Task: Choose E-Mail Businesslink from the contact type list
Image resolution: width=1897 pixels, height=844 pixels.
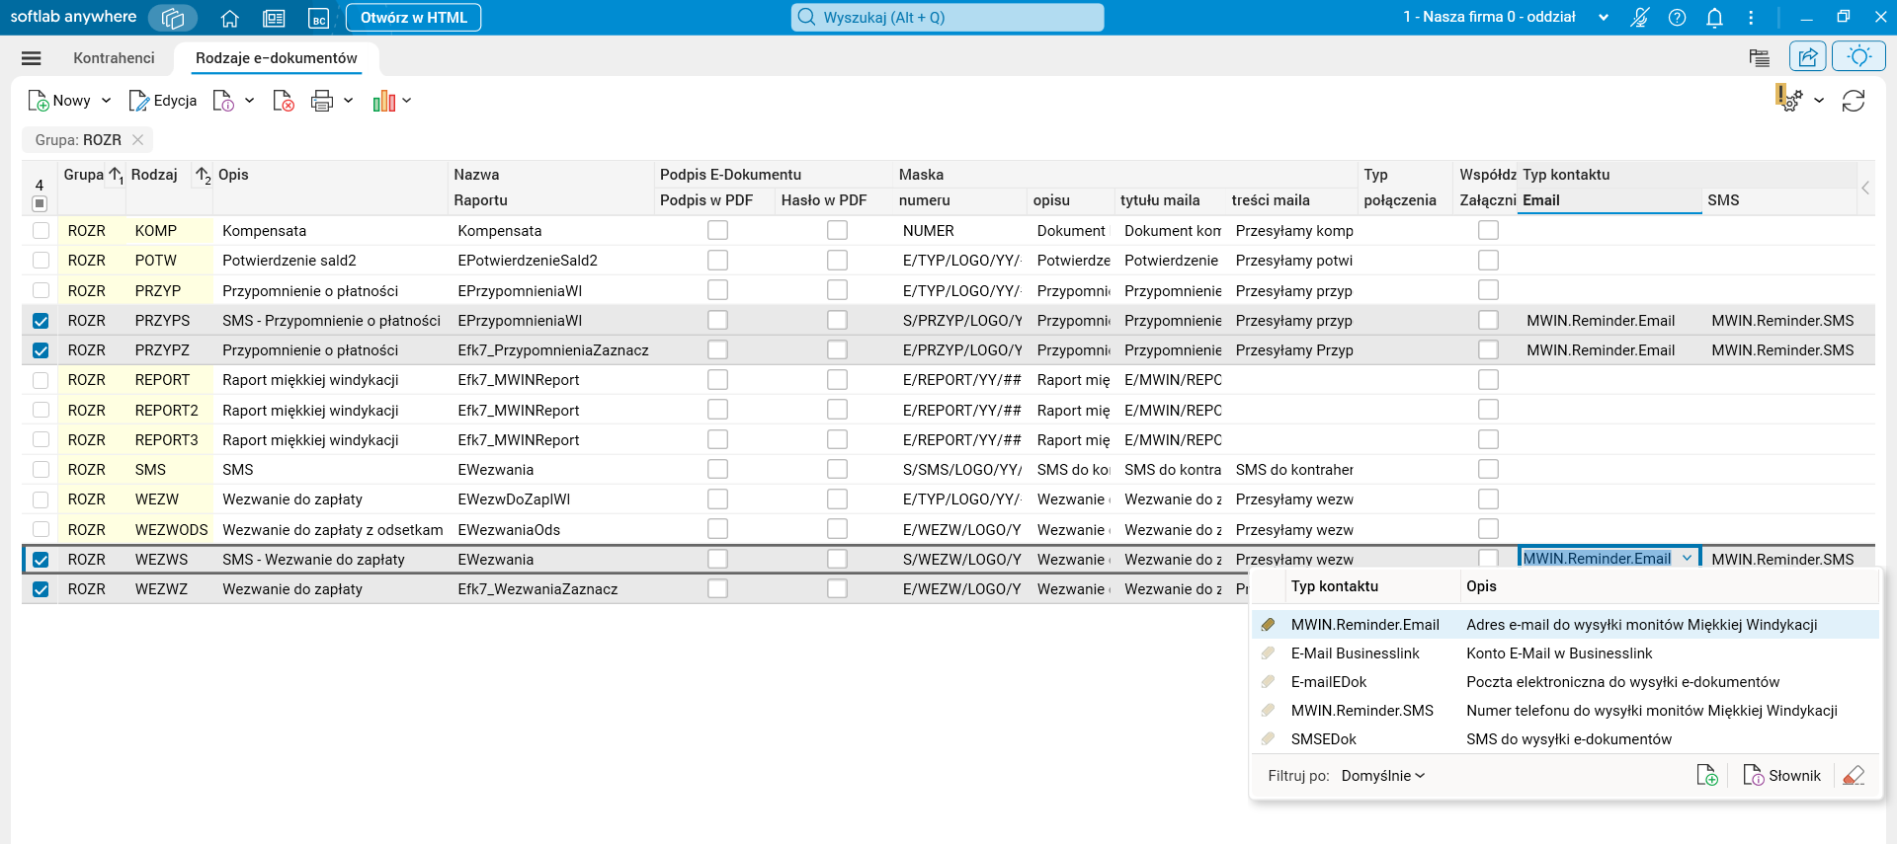Action: 1565,653
